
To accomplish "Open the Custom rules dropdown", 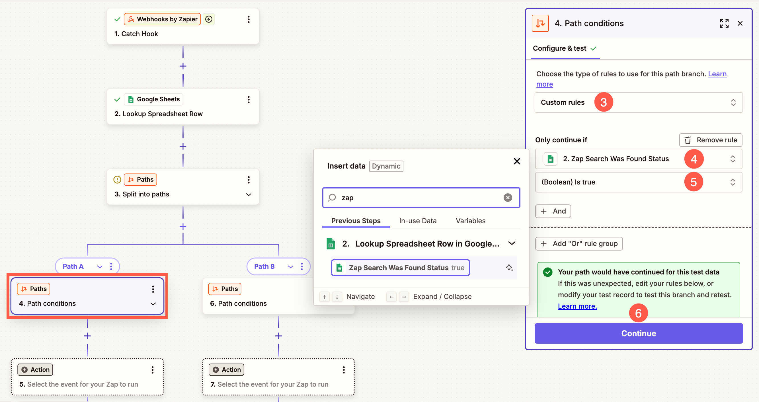I will [639, 102].
